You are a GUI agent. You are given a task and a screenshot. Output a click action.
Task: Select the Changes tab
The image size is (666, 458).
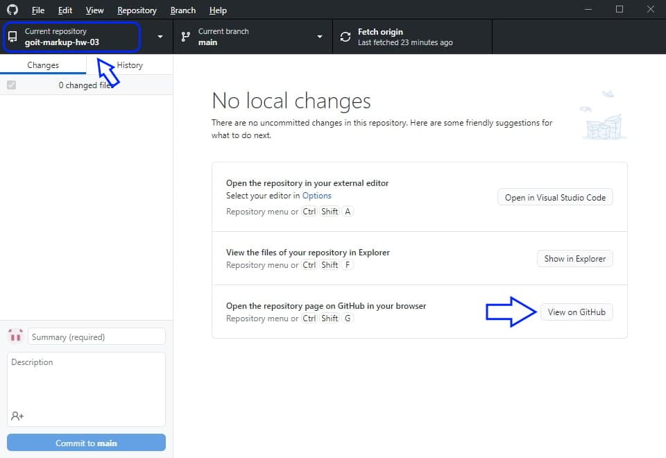(43, 65)
